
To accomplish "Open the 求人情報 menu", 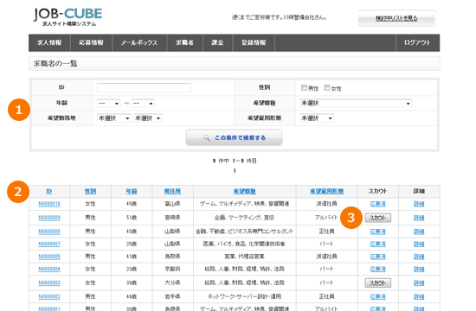I will (x=49, y=42).
